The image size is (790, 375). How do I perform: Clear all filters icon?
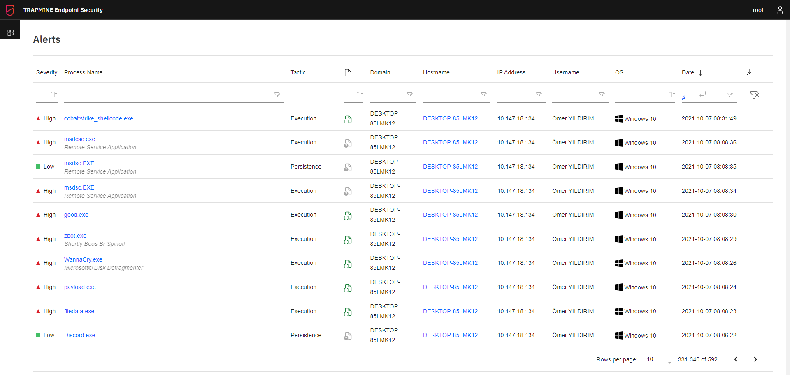754,95
